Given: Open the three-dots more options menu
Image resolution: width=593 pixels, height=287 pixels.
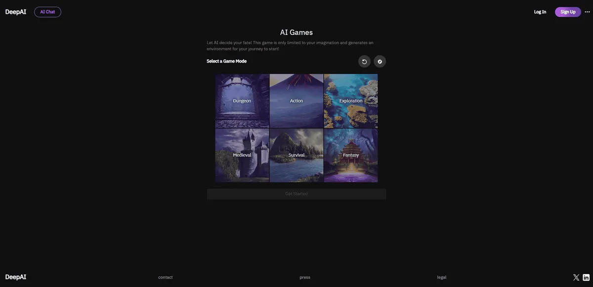Looking at the screenshot, I should tap(588, 12).
